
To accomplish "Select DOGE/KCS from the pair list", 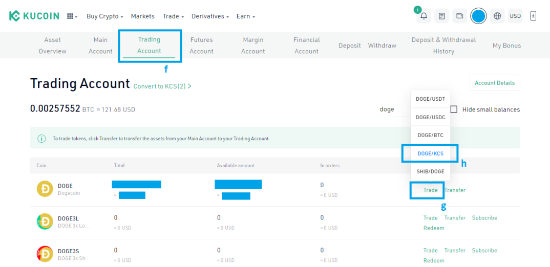I will (430, 153).
